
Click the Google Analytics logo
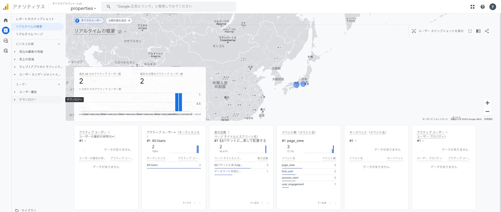click(5, 7)
